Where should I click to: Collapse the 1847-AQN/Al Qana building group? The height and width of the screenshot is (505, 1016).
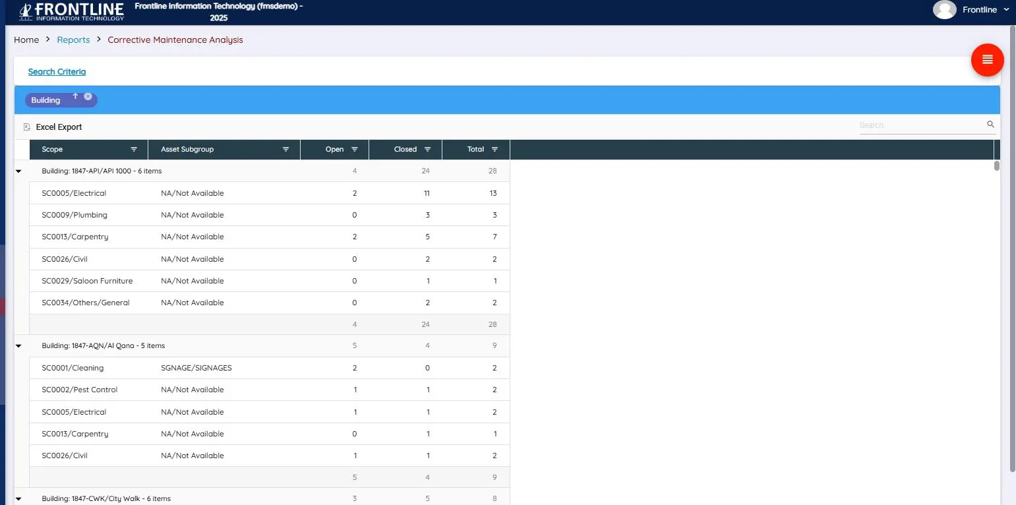pos(18,345)
